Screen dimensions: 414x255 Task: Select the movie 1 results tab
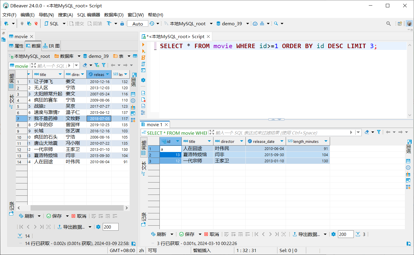coord(154,124)
